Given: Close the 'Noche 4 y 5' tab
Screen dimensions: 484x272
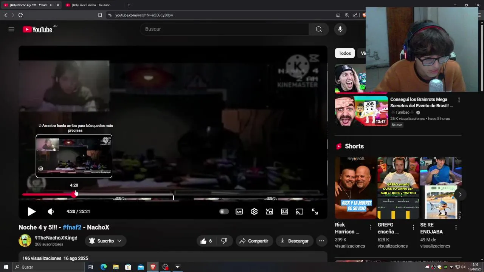Looking at the screenshot, I should pos(58,5).
